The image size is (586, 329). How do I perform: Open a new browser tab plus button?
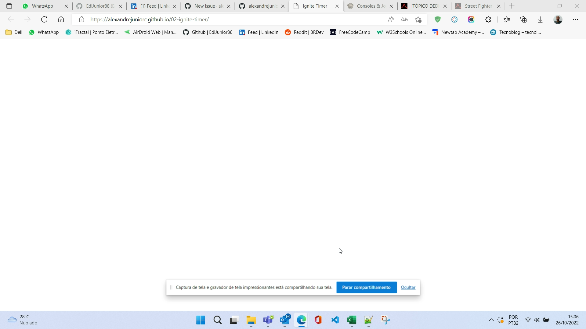[512, 6]
